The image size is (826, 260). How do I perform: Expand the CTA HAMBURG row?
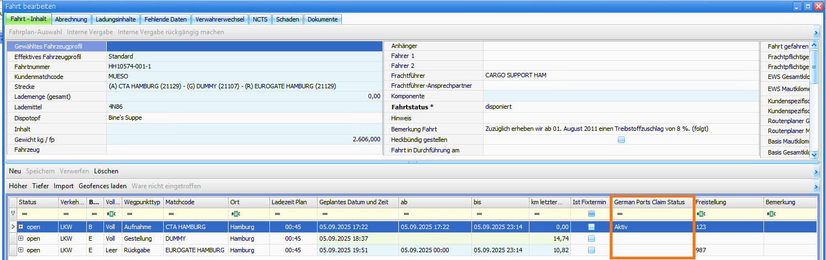tap(21, 227)
